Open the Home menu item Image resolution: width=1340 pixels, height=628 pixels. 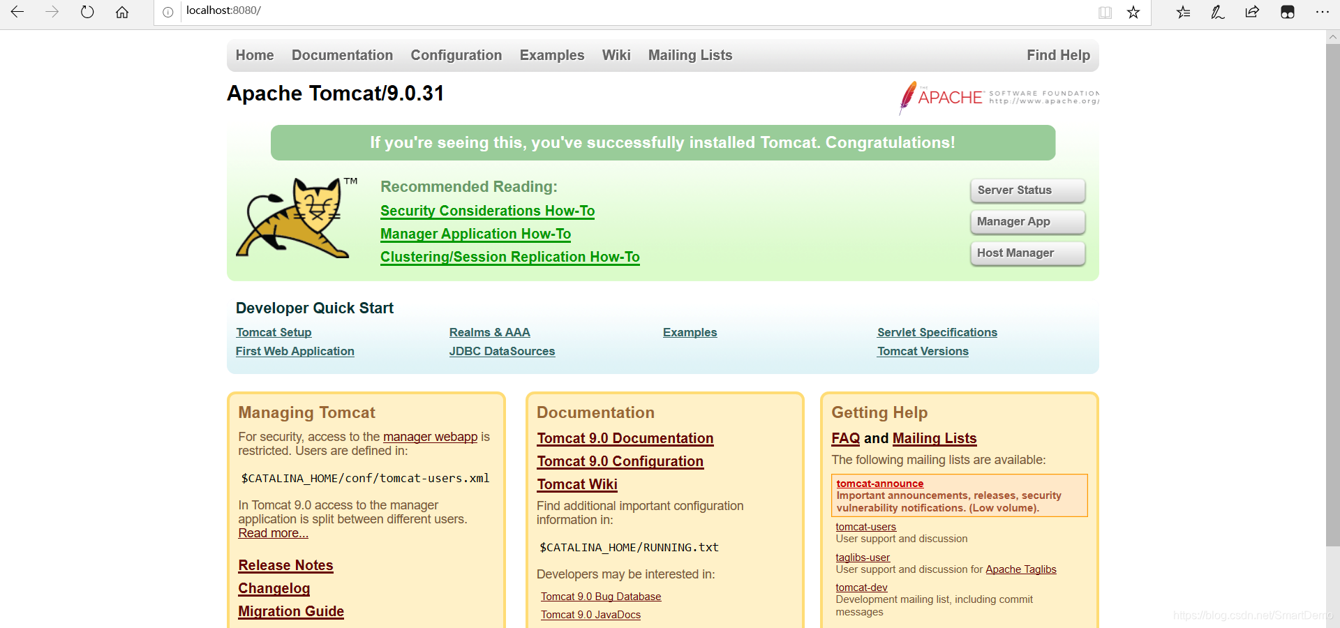pos(255,55)
